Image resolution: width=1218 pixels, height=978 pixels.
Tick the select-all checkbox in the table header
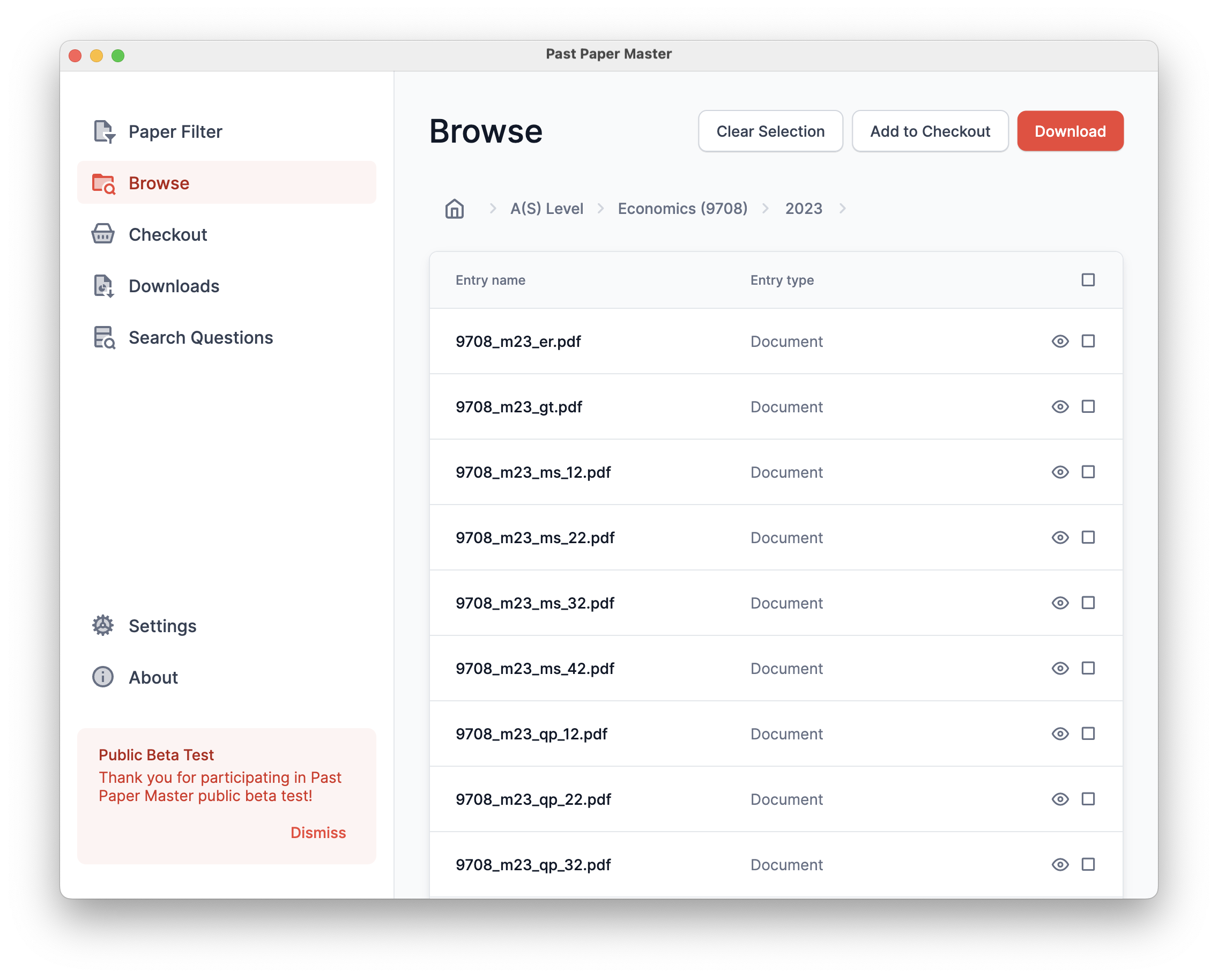1088,280
